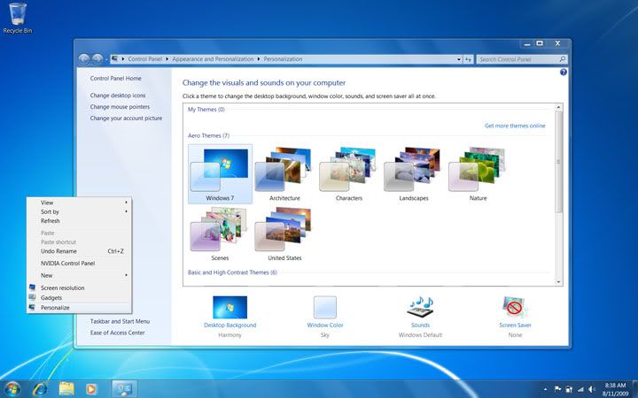Viewport: 638px width, 398px height.
Task: Open the Sounds settings icon
Action: [420, 307]
